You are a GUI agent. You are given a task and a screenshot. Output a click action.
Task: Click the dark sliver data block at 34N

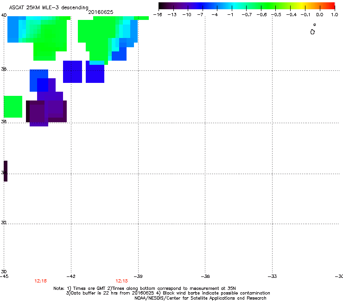tap(6, 171)
